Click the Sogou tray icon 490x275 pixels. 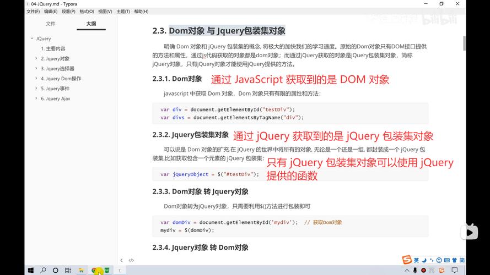tap(441, 270)
